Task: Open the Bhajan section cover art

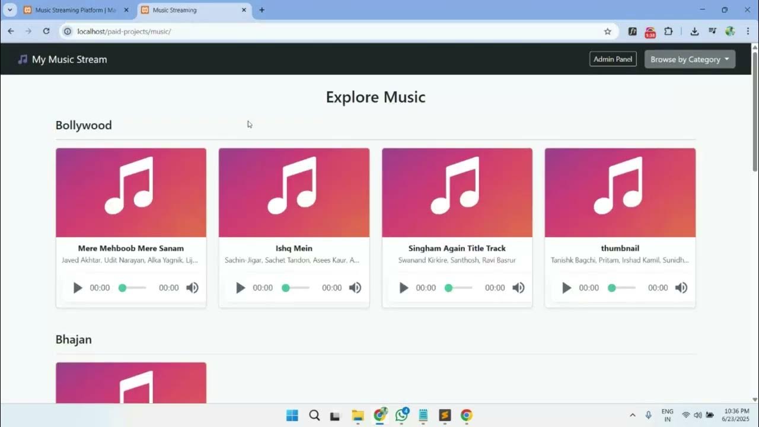Action: click(131, 383)
